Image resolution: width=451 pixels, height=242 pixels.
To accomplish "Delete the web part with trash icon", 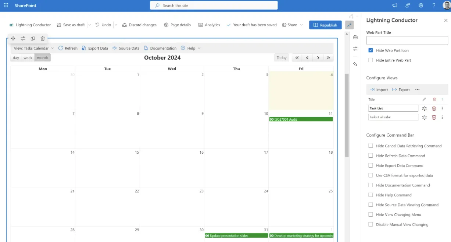I will coord(43,39).
